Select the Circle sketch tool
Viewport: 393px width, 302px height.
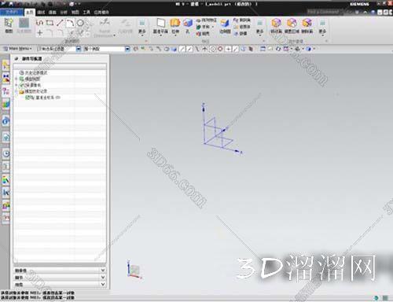tap(80, 23)
